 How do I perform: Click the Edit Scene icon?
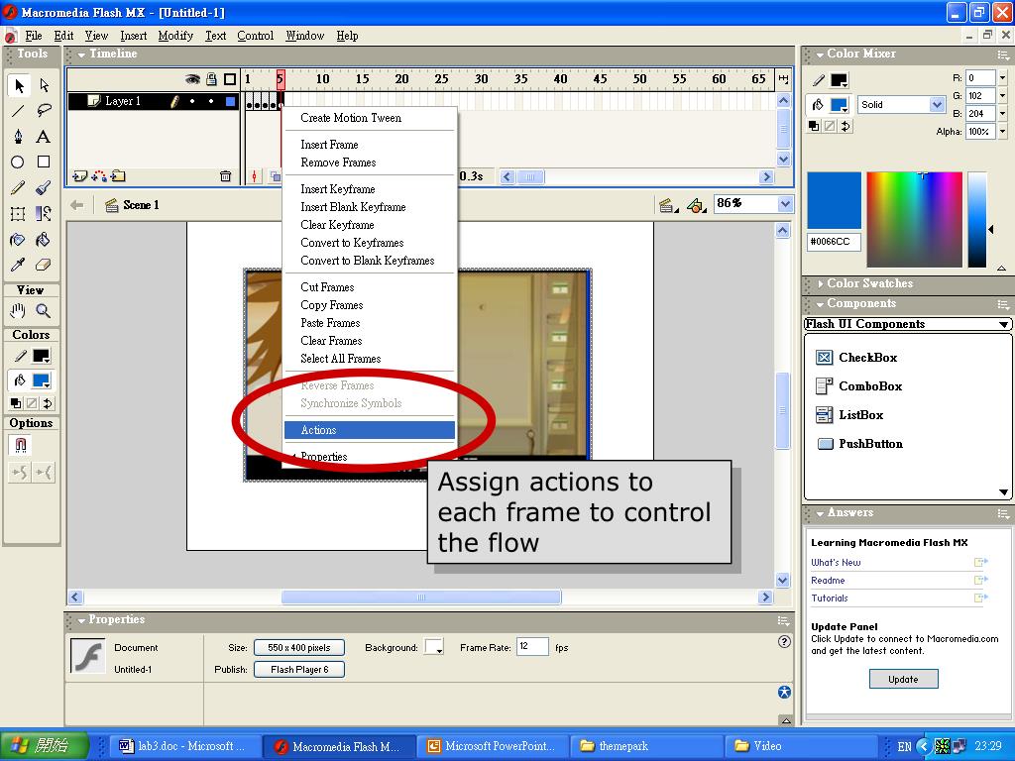point(668,206)
